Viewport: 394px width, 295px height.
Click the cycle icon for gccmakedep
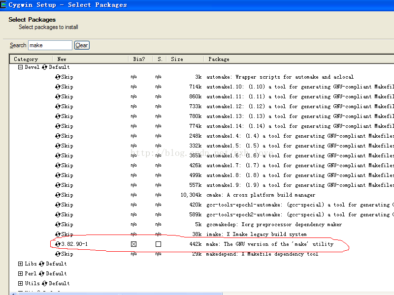[58, 225]
